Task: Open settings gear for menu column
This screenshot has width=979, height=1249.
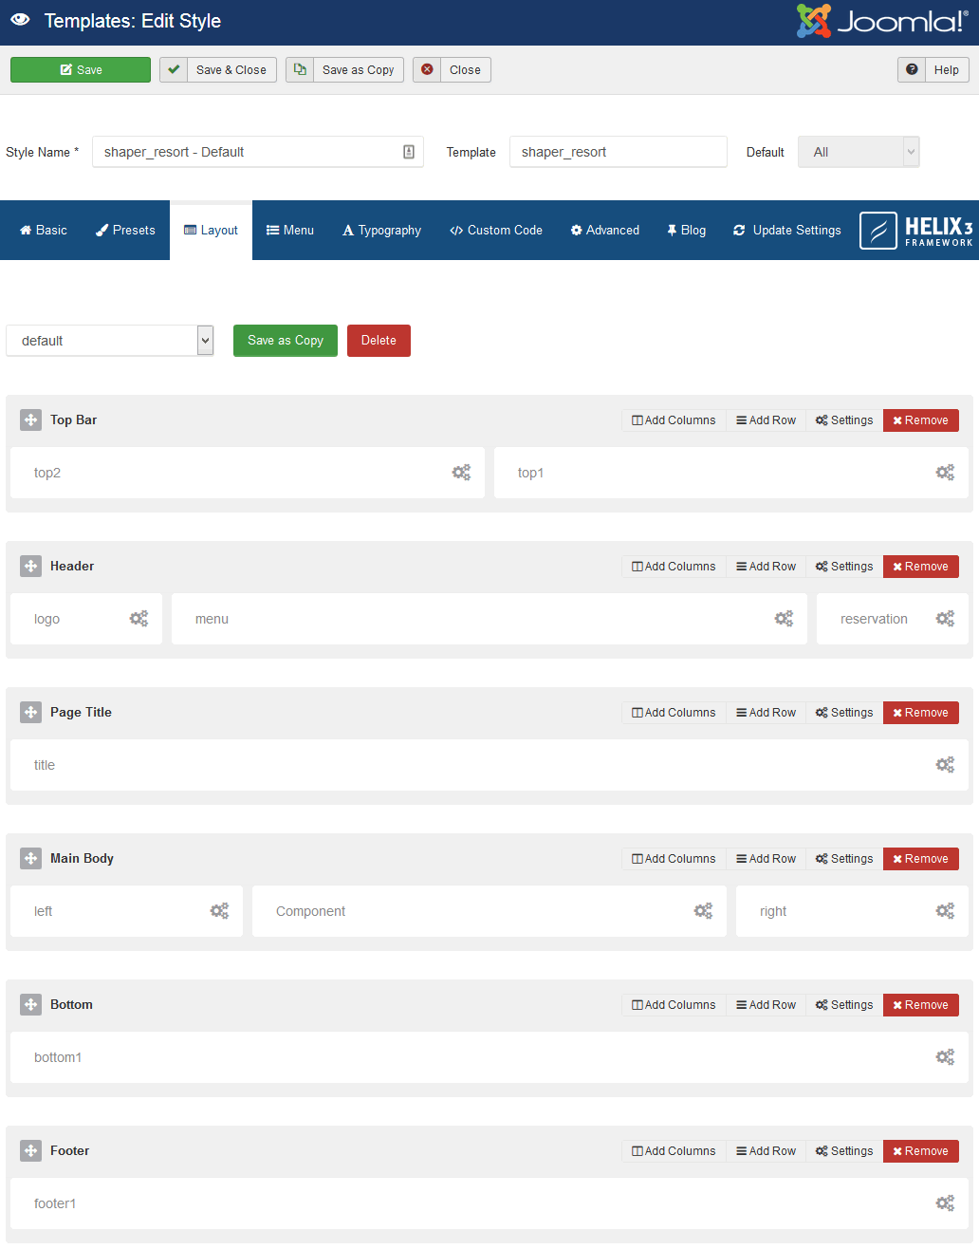Action: [784, 619]
